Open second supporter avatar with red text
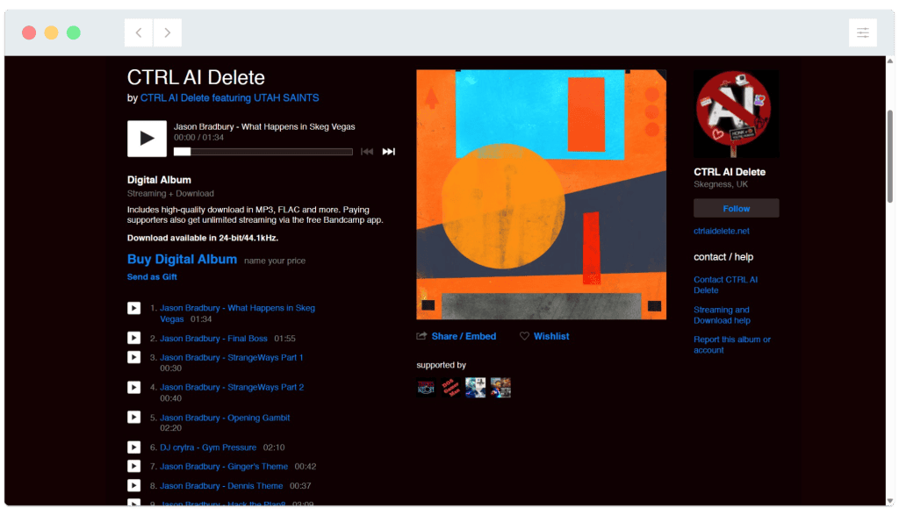 pos(450,388)
